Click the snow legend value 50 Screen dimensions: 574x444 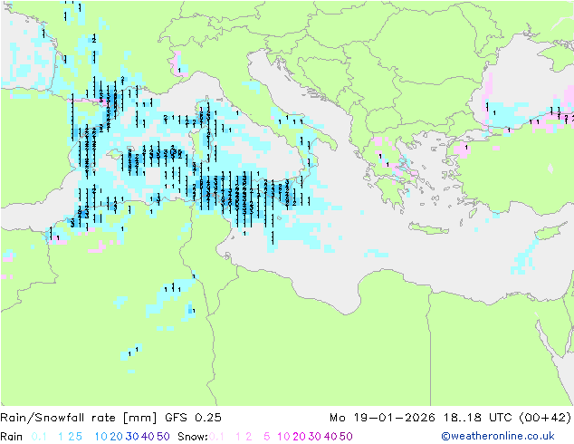(346, 437)
